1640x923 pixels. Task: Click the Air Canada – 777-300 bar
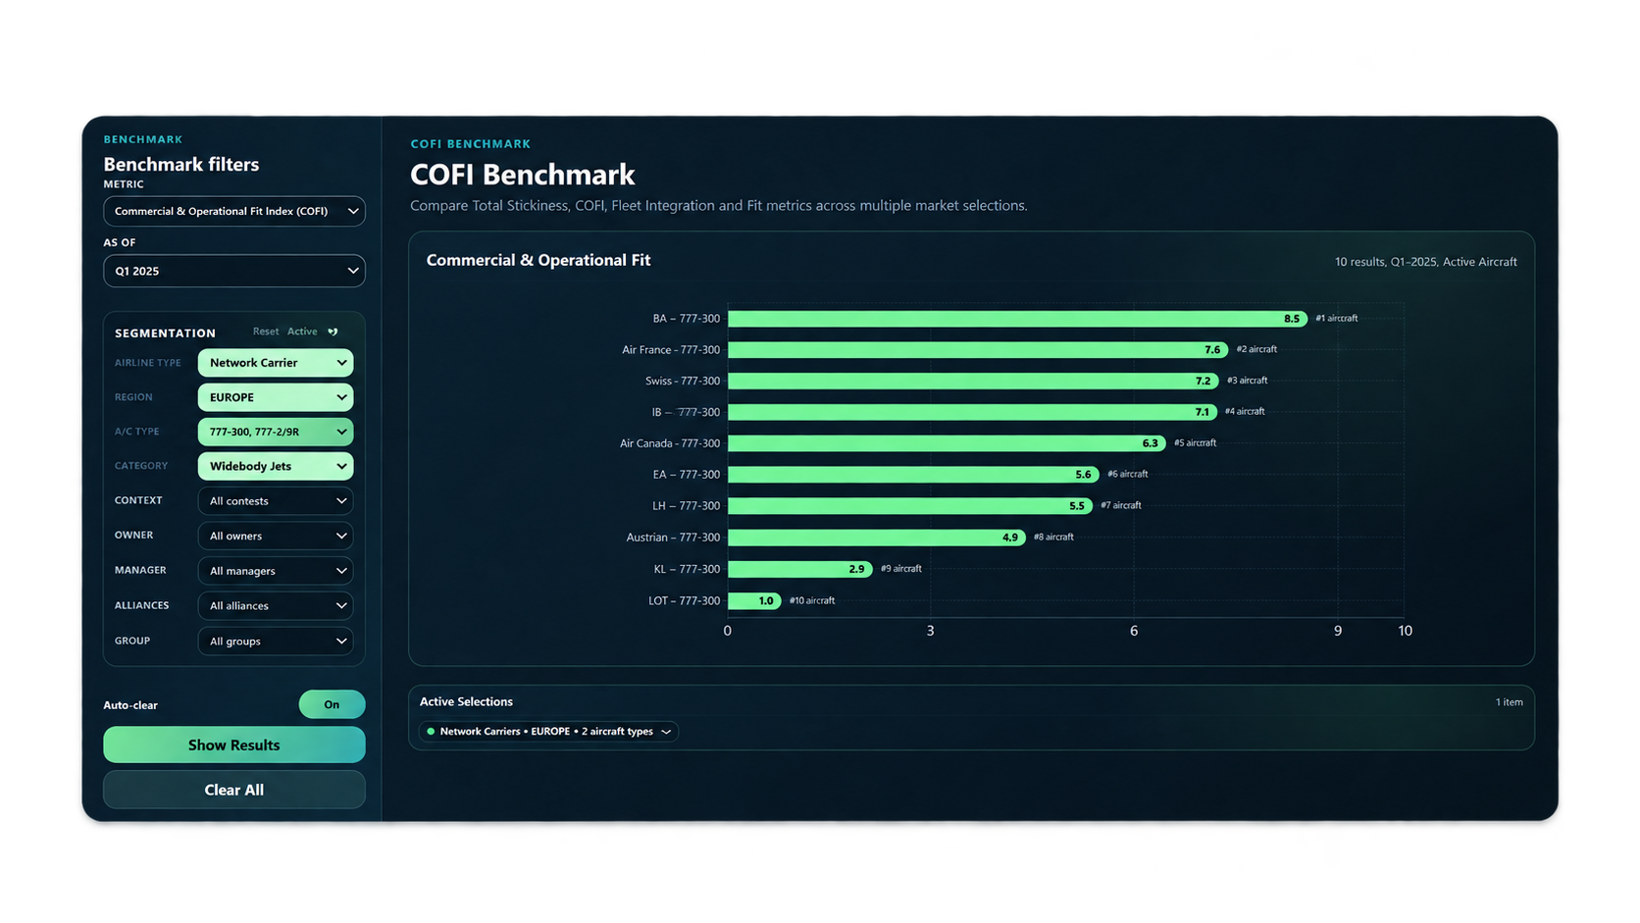(947, 443)
